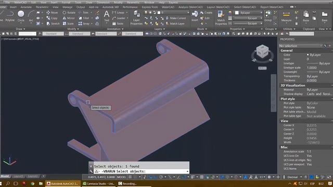The width and height of the screenshot is (333, 187).
Task: Switch to Analysis (WaterCAD) ribbon tab
Action: [190, 7]
